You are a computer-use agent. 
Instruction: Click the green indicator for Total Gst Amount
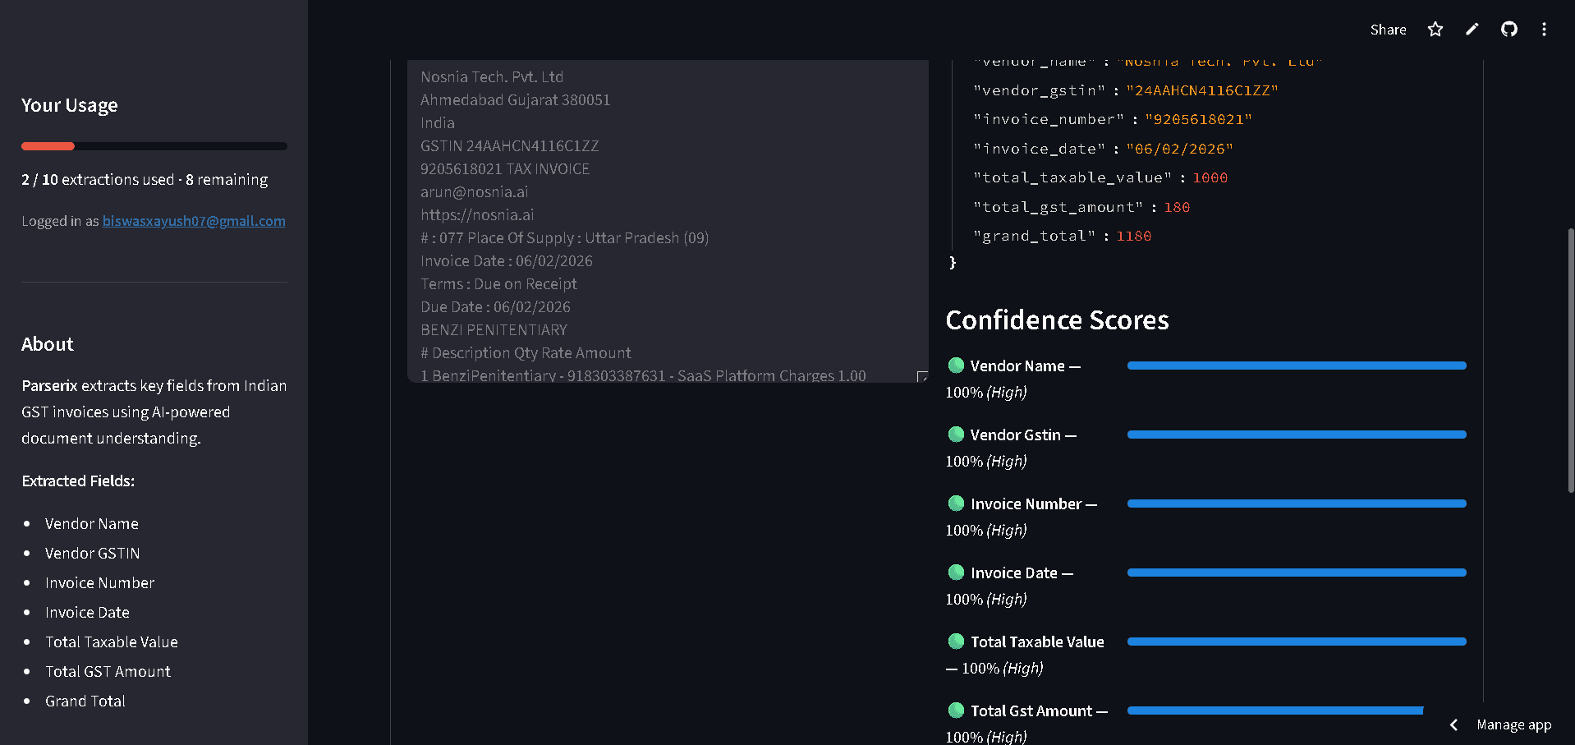coord(955,711)
